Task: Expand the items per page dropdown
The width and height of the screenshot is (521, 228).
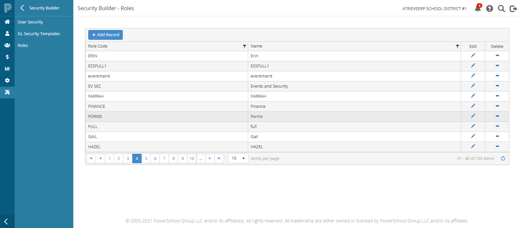Action: (x=238, y=158)
